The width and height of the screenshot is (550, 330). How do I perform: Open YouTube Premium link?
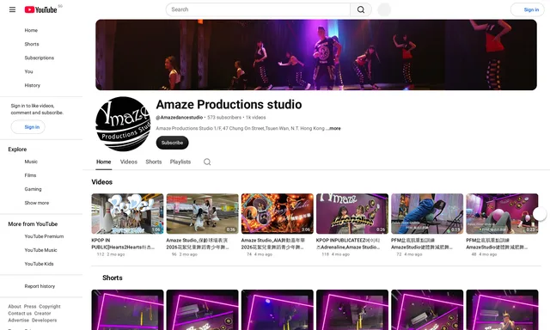click(x=44, y=236)
